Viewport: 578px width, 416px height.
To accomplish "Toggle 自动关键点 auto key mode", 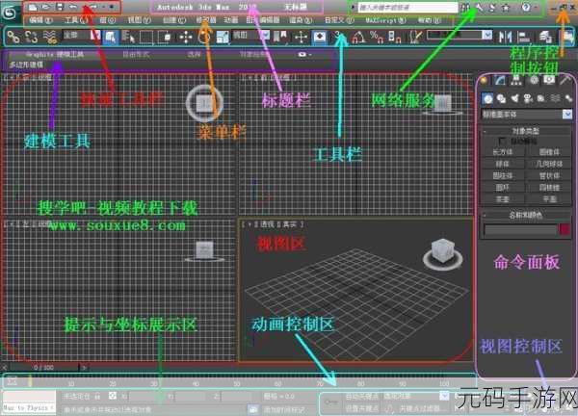I will [x=361, y=396].
